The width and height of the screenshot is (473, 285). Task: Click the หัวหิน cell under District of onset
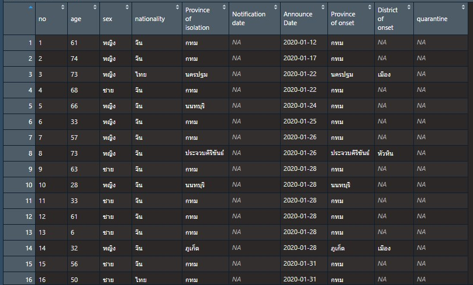coord(386,153)
